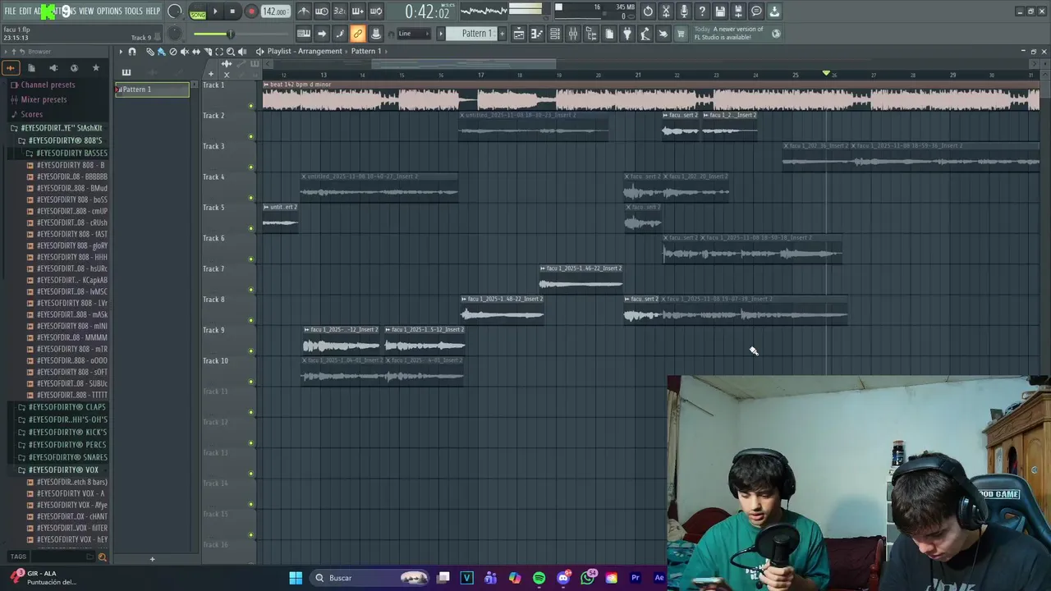Open the HELP menu
Screen dimensions: 1051x591
[x=153, y=11]
